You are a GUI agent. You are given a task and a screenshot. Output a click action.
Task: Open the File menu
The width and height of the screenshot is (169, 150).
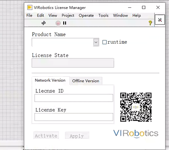[29, 15]
